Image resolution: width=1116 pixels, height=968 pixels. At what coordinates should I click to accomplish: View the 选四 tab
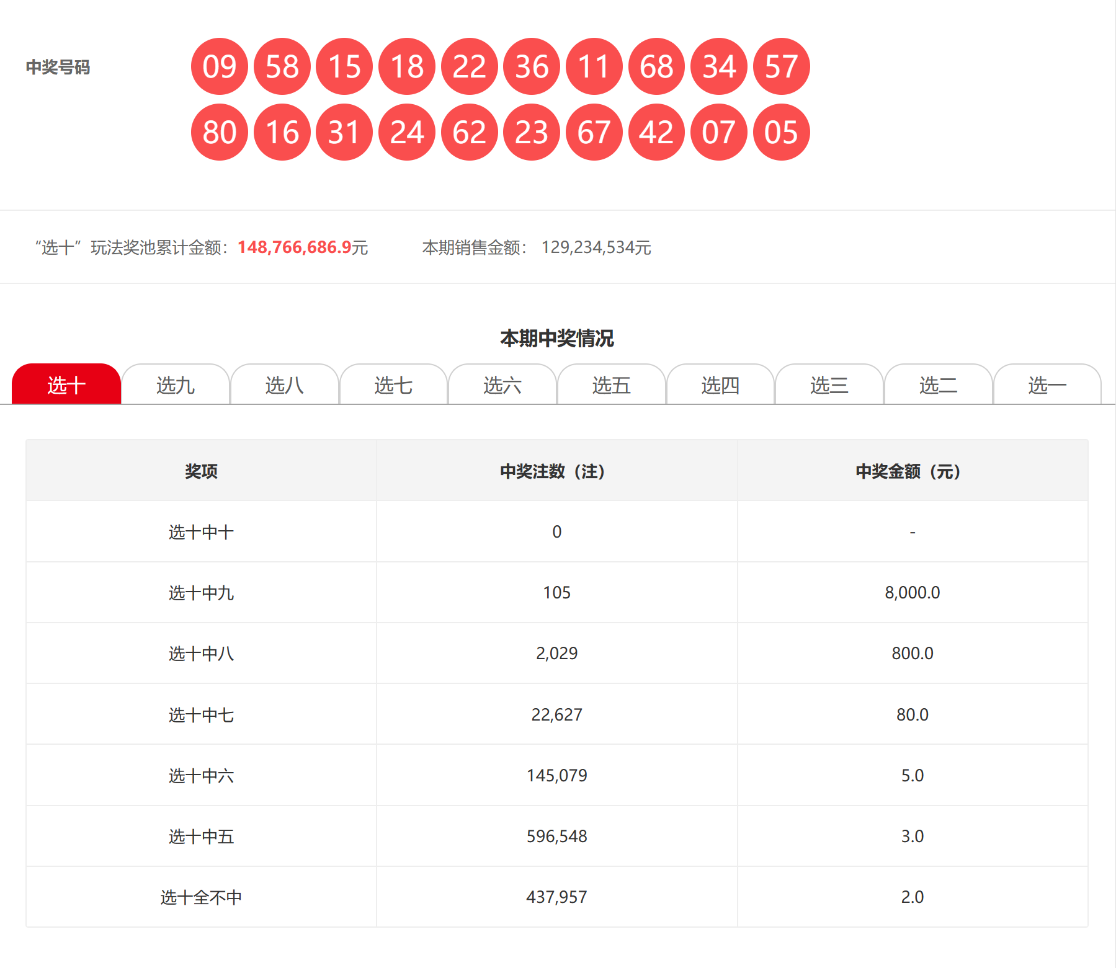click(720, 385)
